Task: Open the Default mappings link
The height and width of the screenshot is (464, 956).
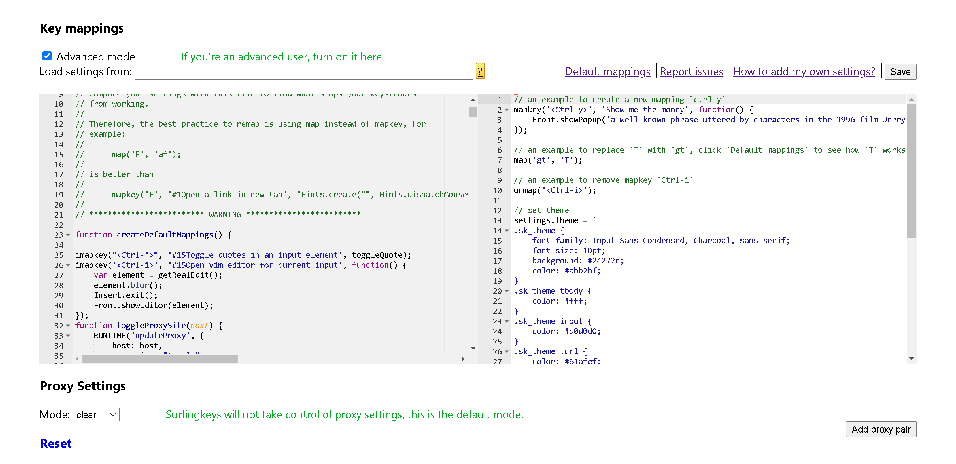Action: click(607, 71)
